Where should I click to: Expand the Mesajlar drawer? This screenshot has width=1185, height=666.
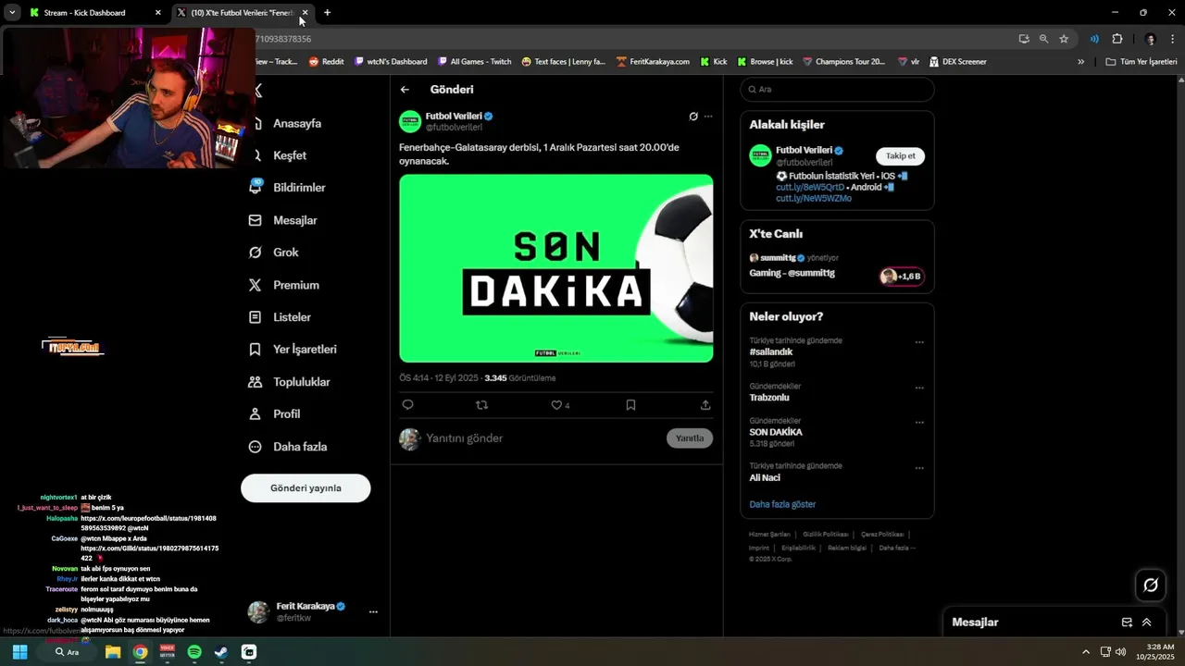click(x=1146, y=623)
